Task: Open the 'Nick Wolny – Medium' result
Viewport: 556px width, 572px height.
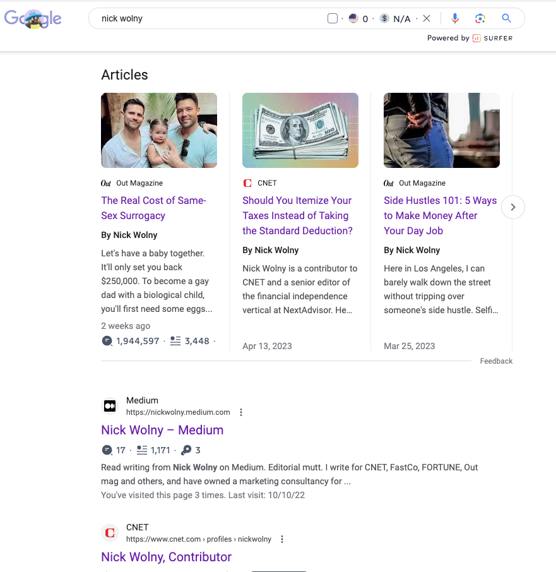Action: pyautogui.click(x=162, y=430)
